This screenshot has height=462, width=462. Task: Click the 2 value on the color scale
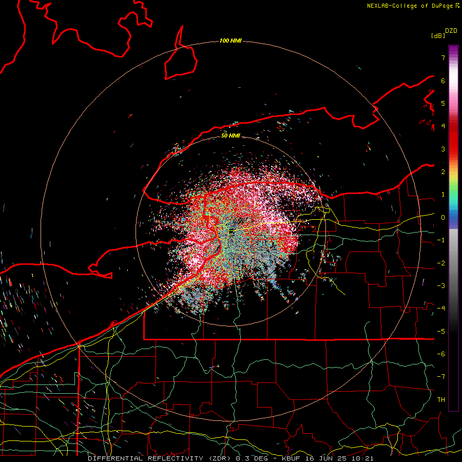coord(443,172)
